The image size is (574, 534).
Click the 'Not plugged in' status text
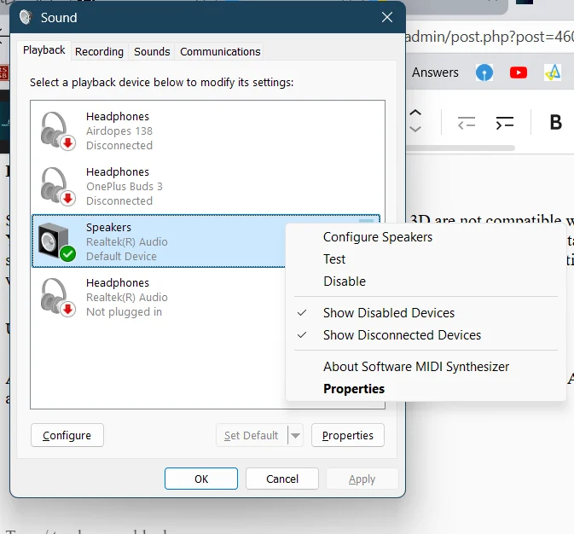[124, 311]
